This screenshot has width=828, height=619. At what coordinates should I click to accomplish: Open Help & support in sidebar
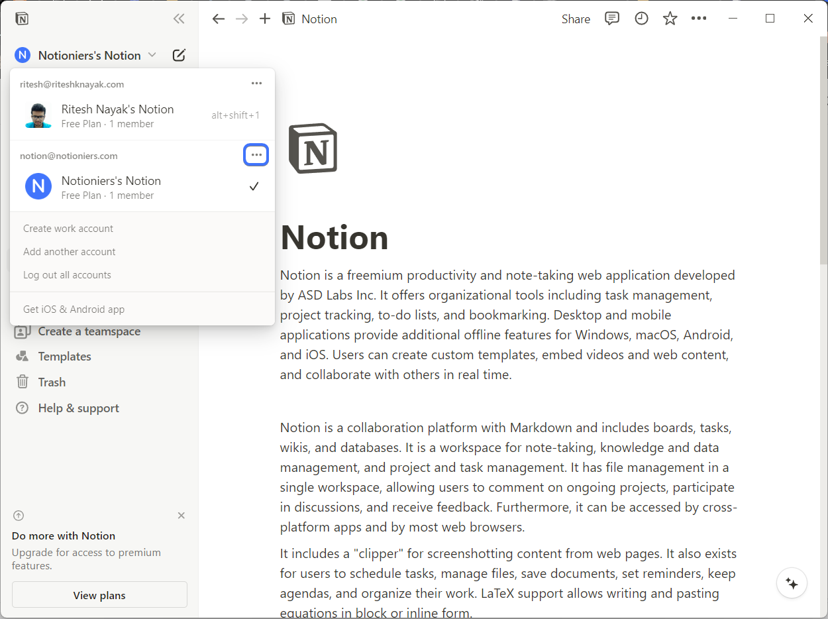(x=78, y=408)
